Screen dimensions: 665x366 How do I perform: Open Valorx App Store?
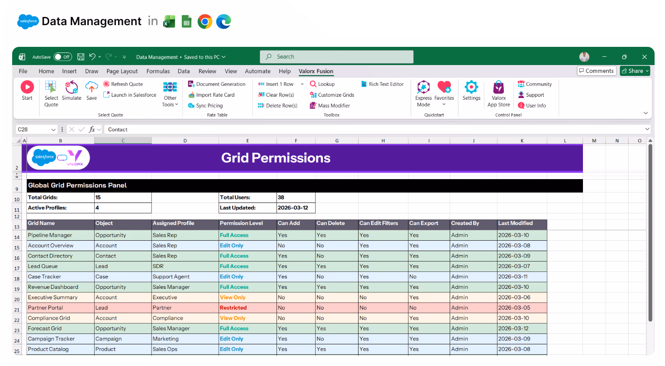pyautogui.click(x=498, y=93)
